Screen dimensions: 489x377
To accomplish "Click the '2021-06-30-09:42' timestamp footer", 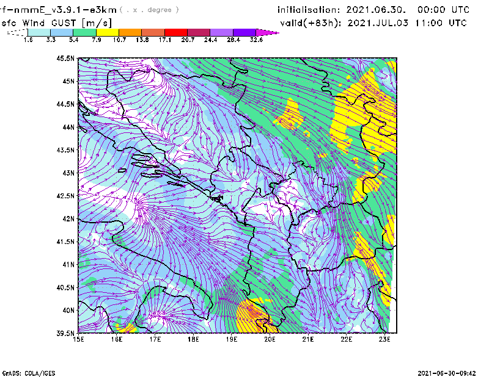I will [447, 373].
